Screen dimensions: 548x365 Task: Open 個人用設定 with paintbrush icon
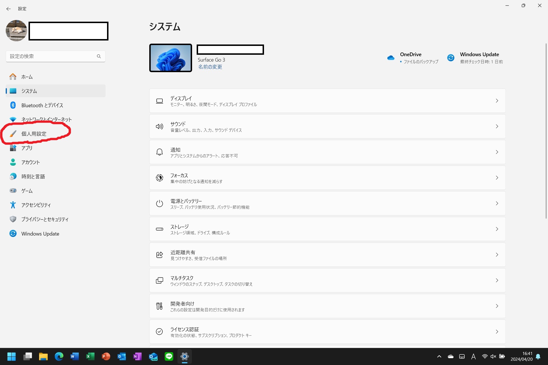pyautogui.click(x=13, y=134)
